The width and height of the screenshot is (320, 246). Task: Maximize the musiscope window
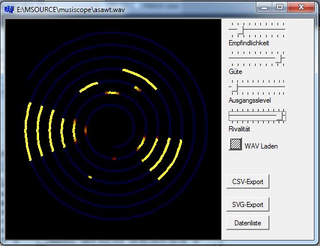point(280,7)
